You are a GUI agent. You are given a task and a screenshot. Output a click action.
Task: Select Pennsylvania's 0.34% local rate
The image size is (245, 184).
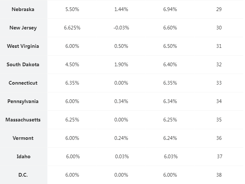(x=121, y=101)
